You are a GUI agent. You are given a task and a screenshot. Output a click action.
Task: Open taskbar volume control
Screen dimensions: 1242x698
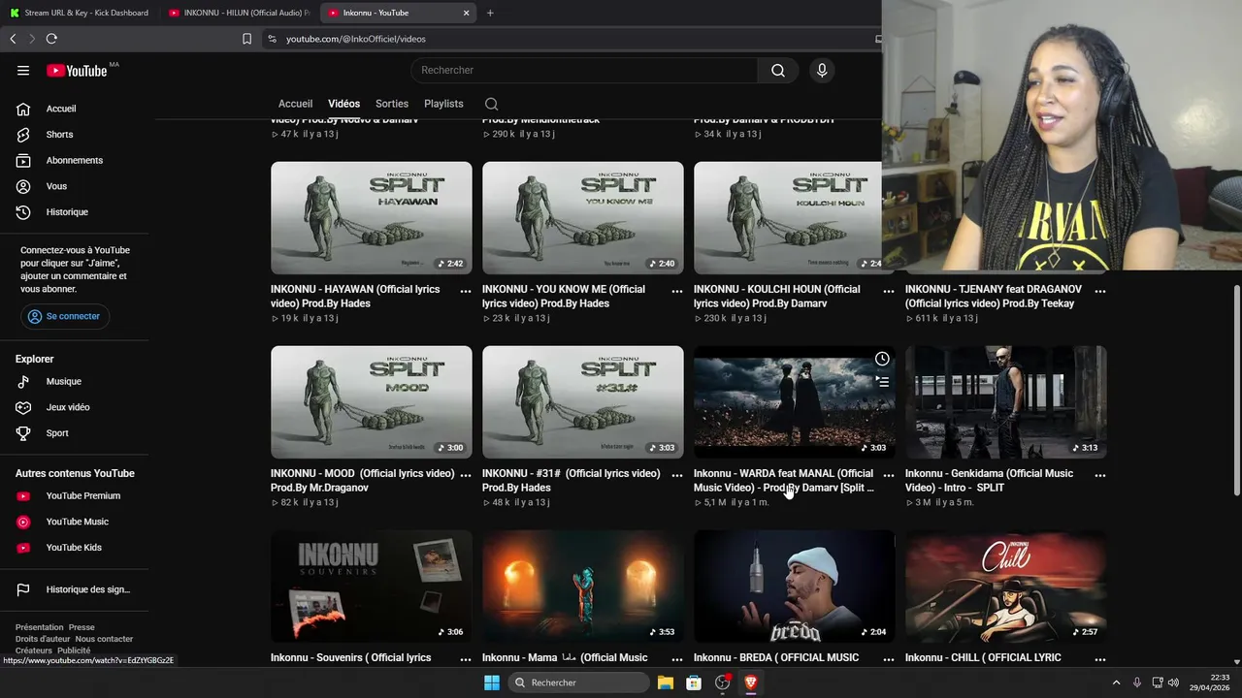(x=1173, y=682)
